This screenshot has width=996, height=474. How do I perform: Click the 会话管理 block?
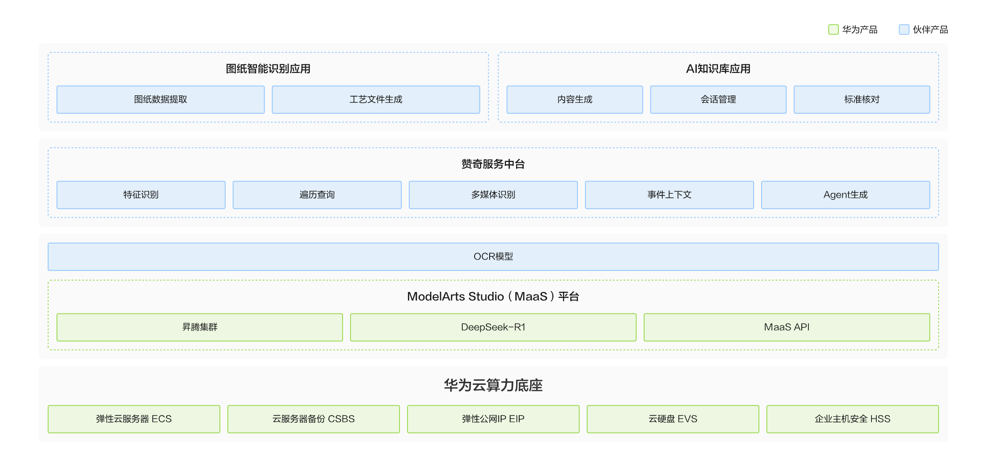coord(718,100)
